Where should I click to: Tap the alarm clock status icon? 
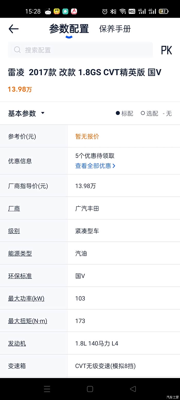105,11
